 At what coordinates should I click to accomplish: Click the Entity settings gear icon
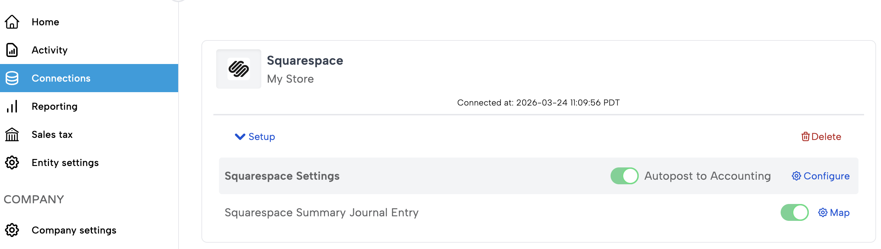[12, 162]
